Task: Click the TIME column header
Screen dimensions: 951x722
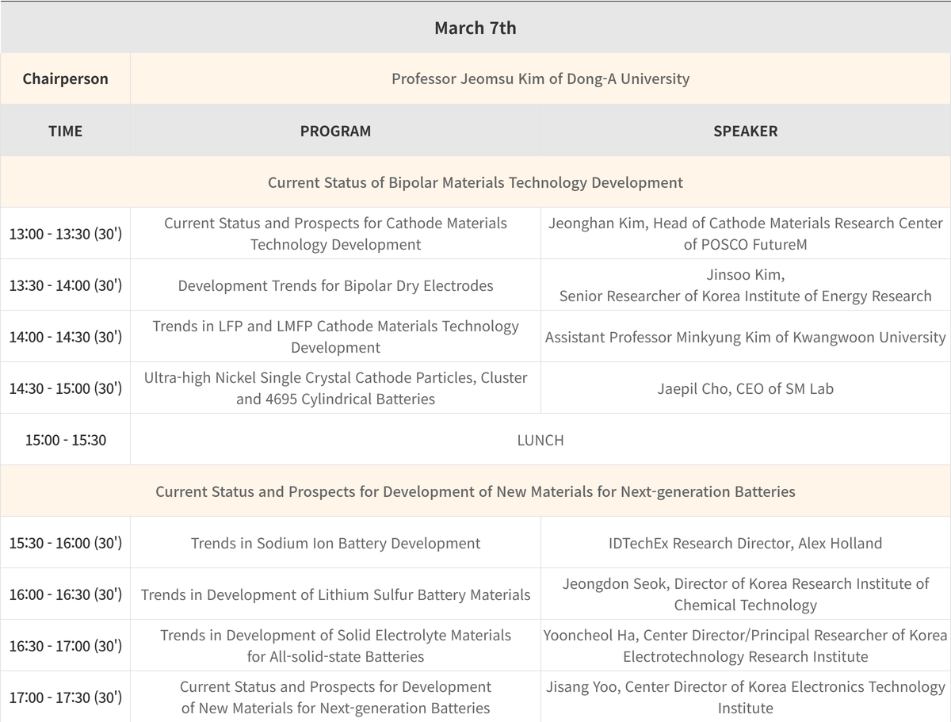Action: click(65, 131)
